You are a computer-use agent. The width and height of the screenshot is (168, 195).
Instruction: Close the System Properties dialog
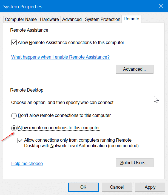[160, 6]
